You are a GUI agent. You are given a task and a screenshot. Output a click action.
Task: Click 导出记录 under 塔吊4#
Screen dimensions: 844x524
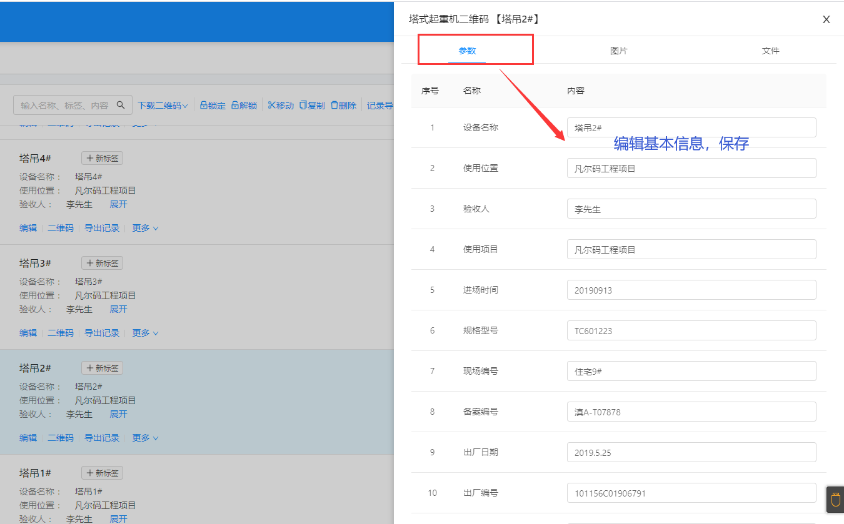coord(102,227)
